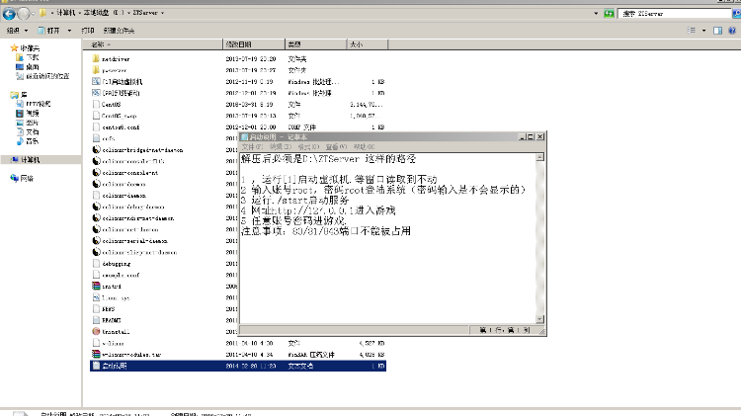This screenshot has height=416, width=741.
Task: Open Notepad 帮助 menu
Action: 364,146
